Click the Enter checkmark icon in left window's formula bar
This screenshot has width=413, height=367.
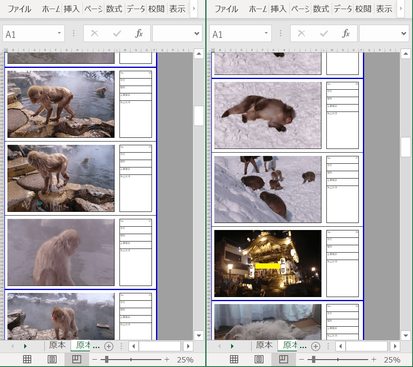pyautogui.click(x=117, y=34)
